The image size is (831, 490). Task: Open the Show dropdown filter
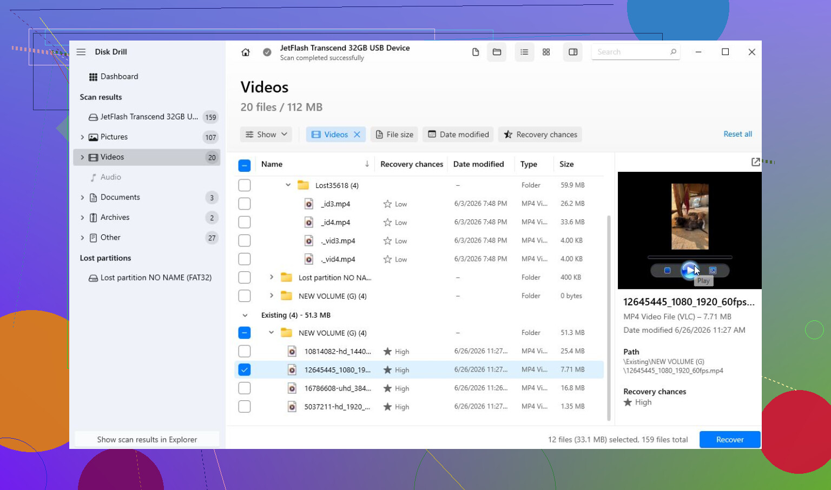tap(266, 135)
